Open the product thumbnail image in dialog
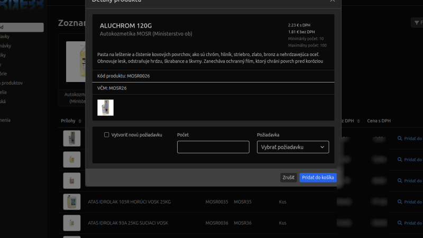This screenshot has height=238, width=423. click(105, 108)
